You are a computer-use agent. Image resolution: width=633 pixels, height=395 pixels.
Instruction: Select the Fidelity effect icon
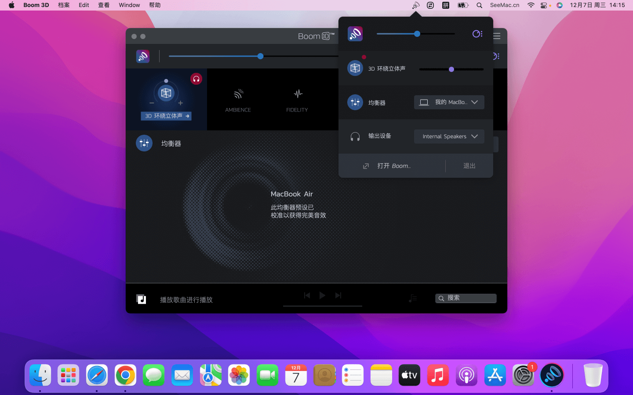coord(298,94)
